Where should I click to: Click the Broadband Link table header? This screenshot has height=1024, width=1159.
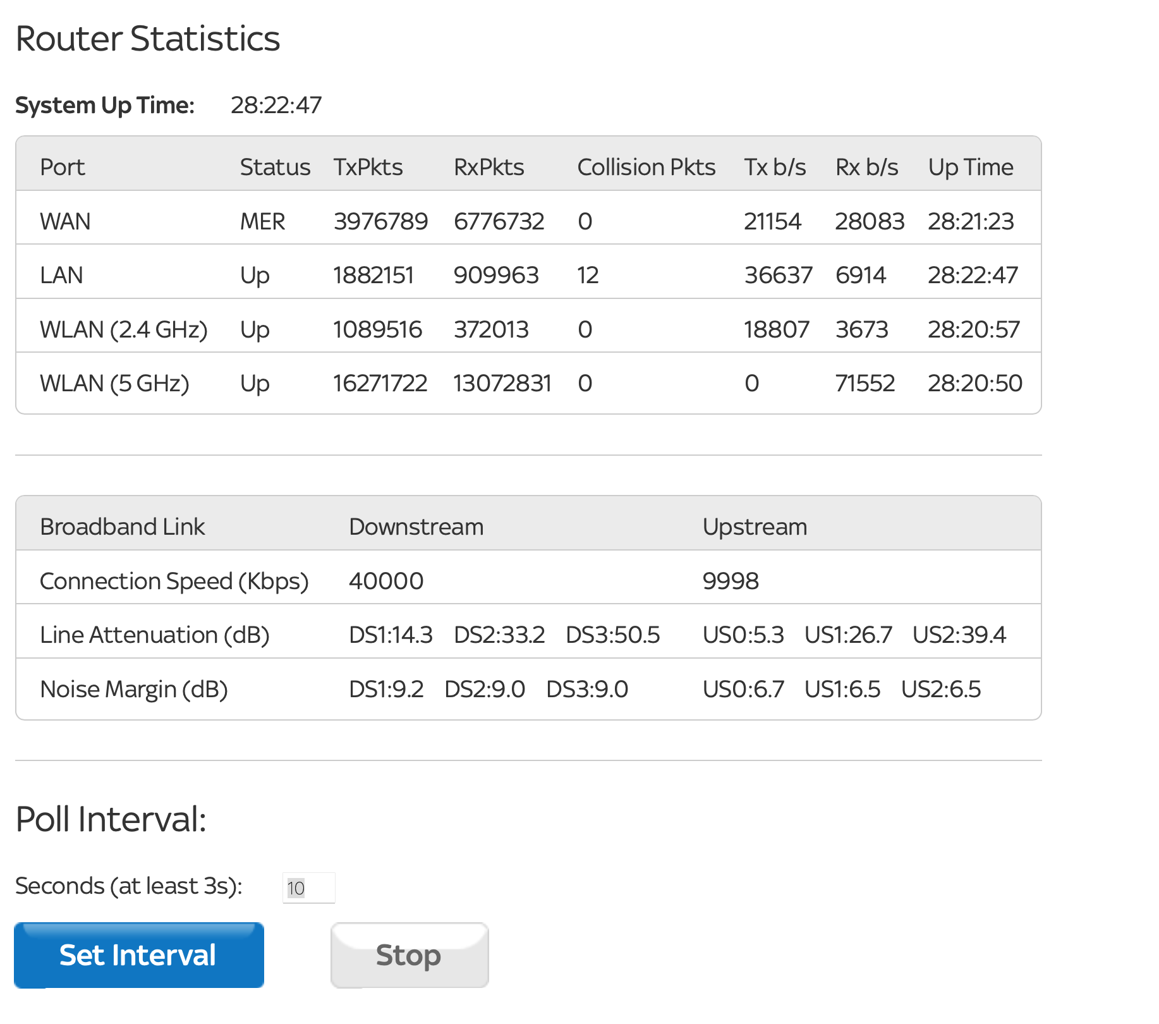tap(122, 527)
